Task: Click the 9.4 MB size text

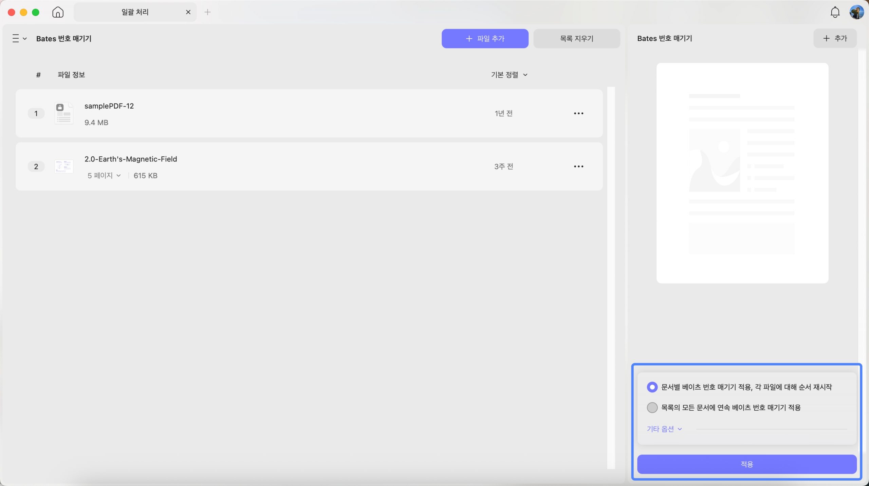Action: click(x=96, y=122)
